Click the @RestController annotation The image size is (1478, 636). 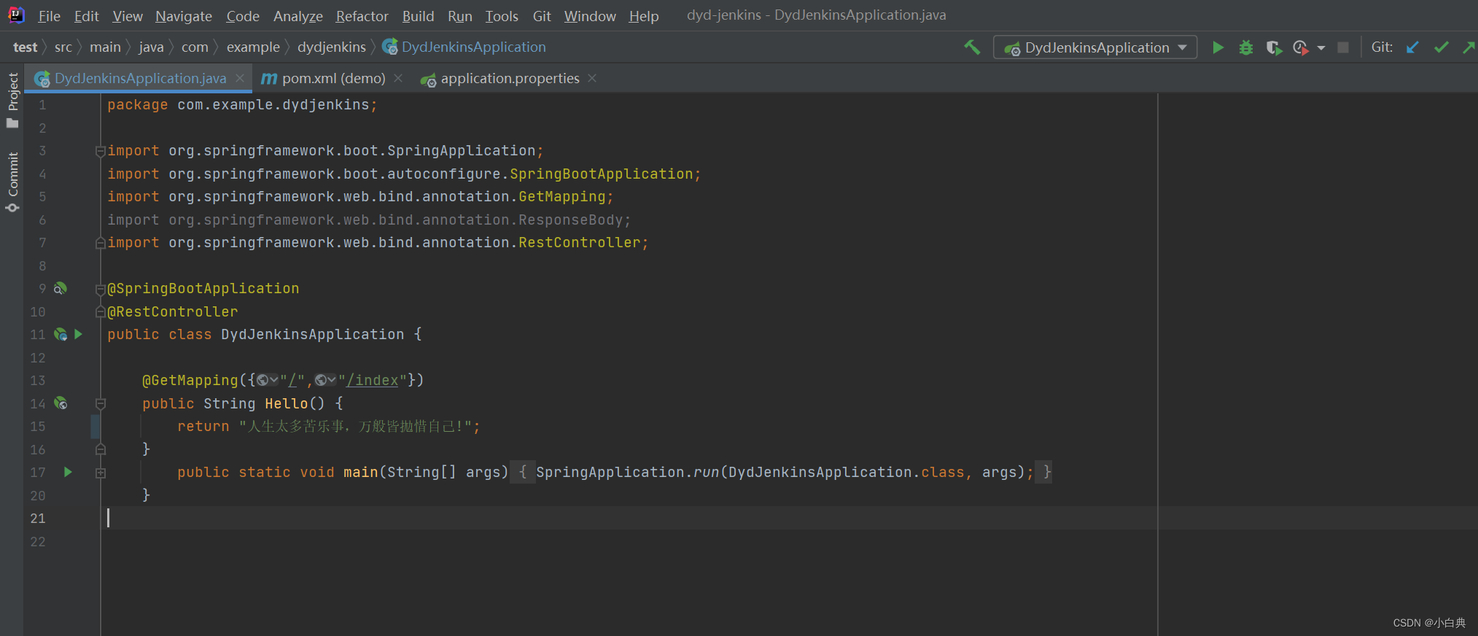173,312
